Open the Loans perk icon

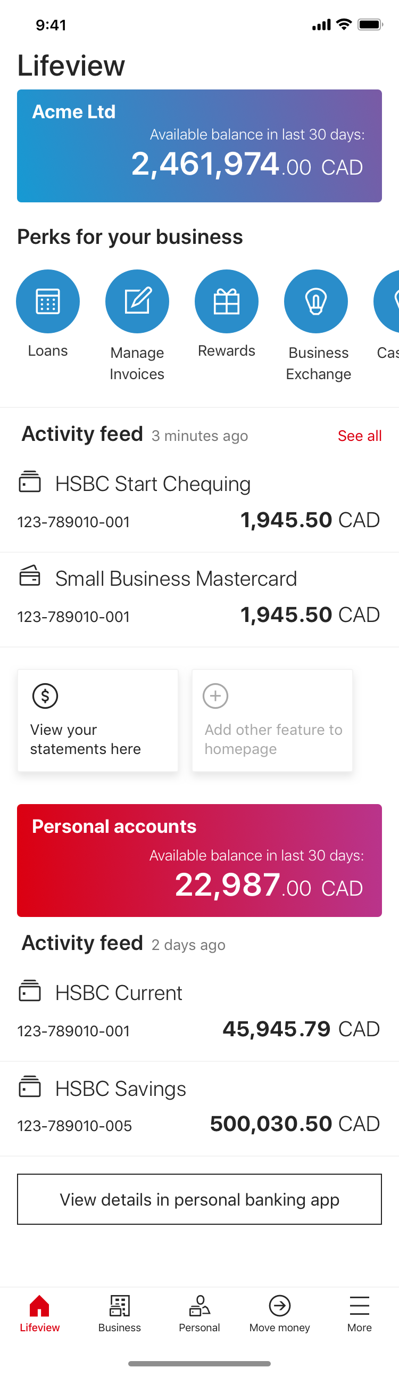[x=48, y=301]
